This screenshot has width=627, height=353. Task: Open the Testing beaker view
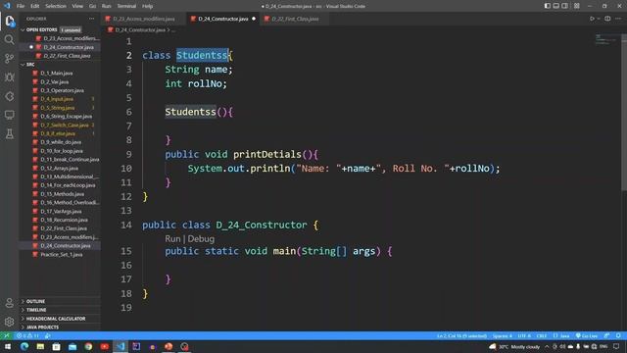(x=9, y=134)
